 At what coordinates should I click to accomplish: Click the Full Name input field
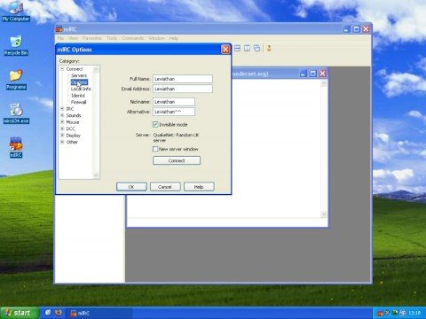coord(183,79)
